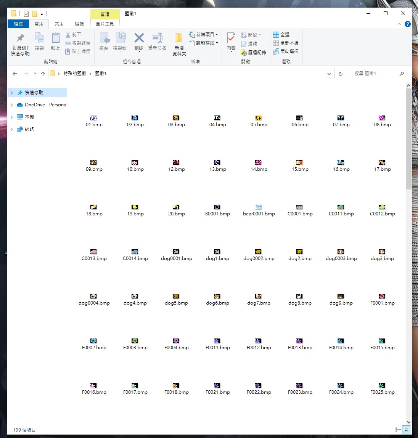Click Invert selection (反向選擇) icon
This screenshot has width=418, height=438.
pos(276,51)
